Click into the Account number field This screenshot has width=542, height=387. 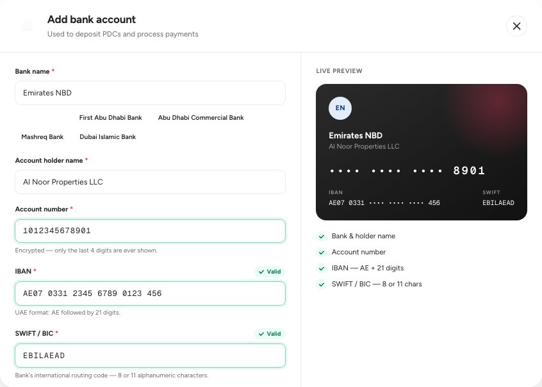click(150, 231)
